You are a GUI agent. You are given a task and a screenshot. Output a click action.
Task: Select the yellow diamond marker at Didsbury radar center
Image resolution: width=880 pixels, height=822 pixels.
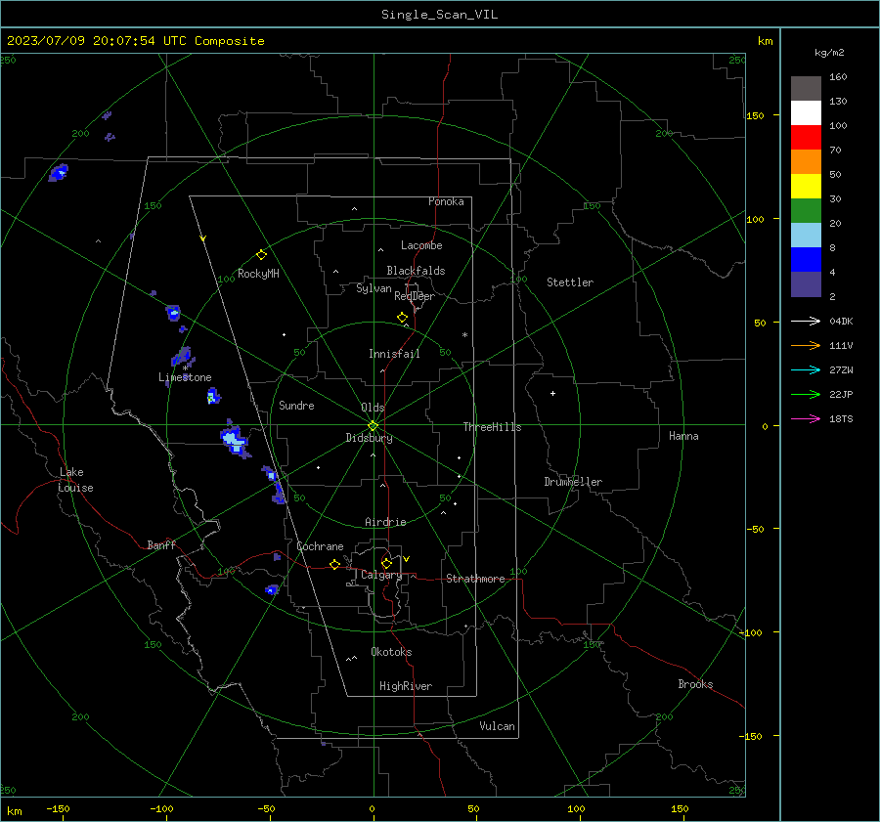tap(374, 425)
